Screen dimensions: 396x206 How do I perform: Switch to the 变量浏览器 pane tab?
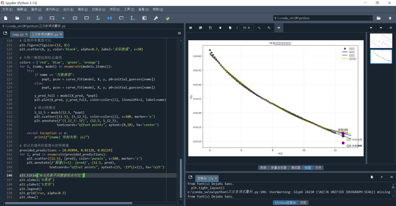(279, 168)
